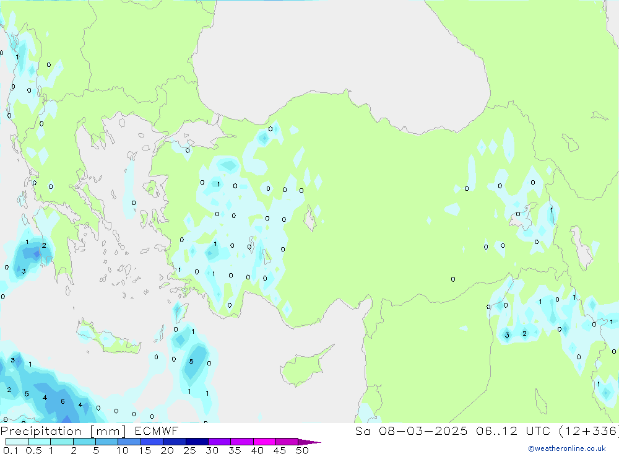619x454 pixels.
Task: Click the "10" legend scale label
Action: pyautogui.click(x=123, y=450)
